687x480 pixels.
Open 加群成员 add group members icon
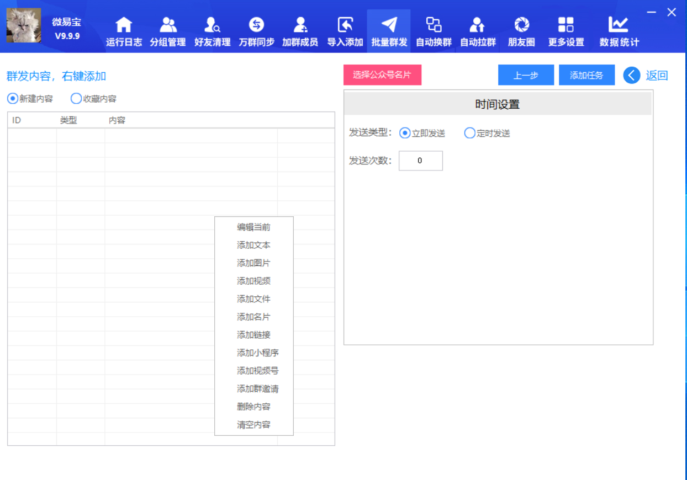pyautogui.click(x=300, y=25)
